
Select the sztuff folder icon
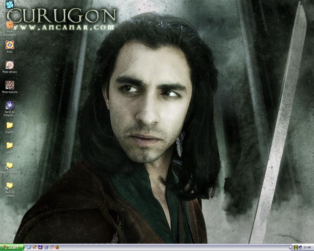coord(9,146)
